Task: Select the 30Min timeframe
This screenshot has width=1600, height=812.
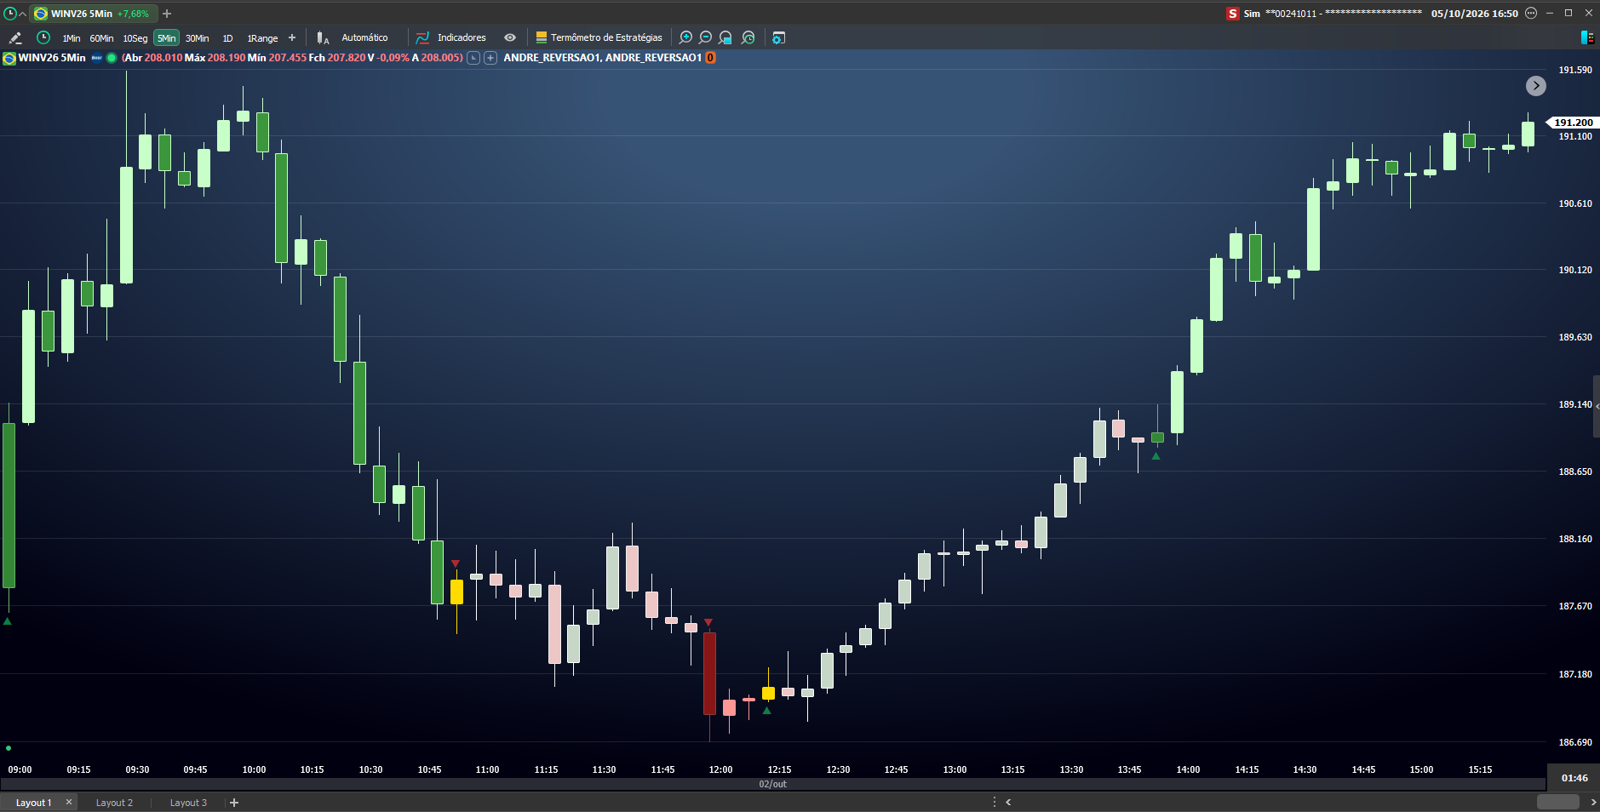Action: (x=198, y=38)
